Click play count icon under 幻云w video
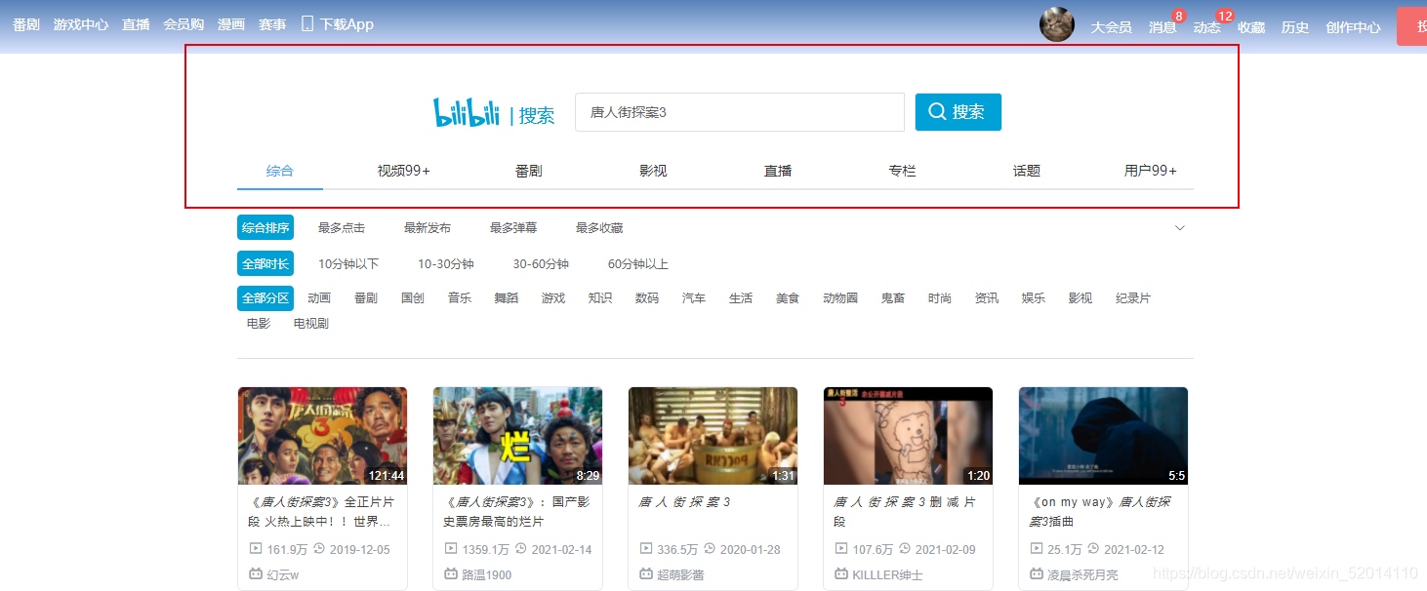The image size is (1427, 591). pyautogui.click(x=256, y=549)
